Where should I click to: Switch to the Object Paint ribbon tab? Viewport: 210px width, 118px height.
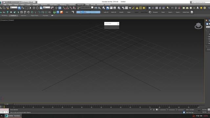pos(34,15)
